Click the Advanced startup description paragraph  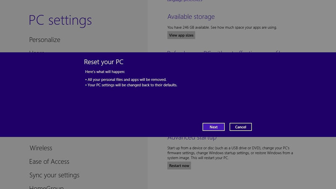tap(229, 153)
